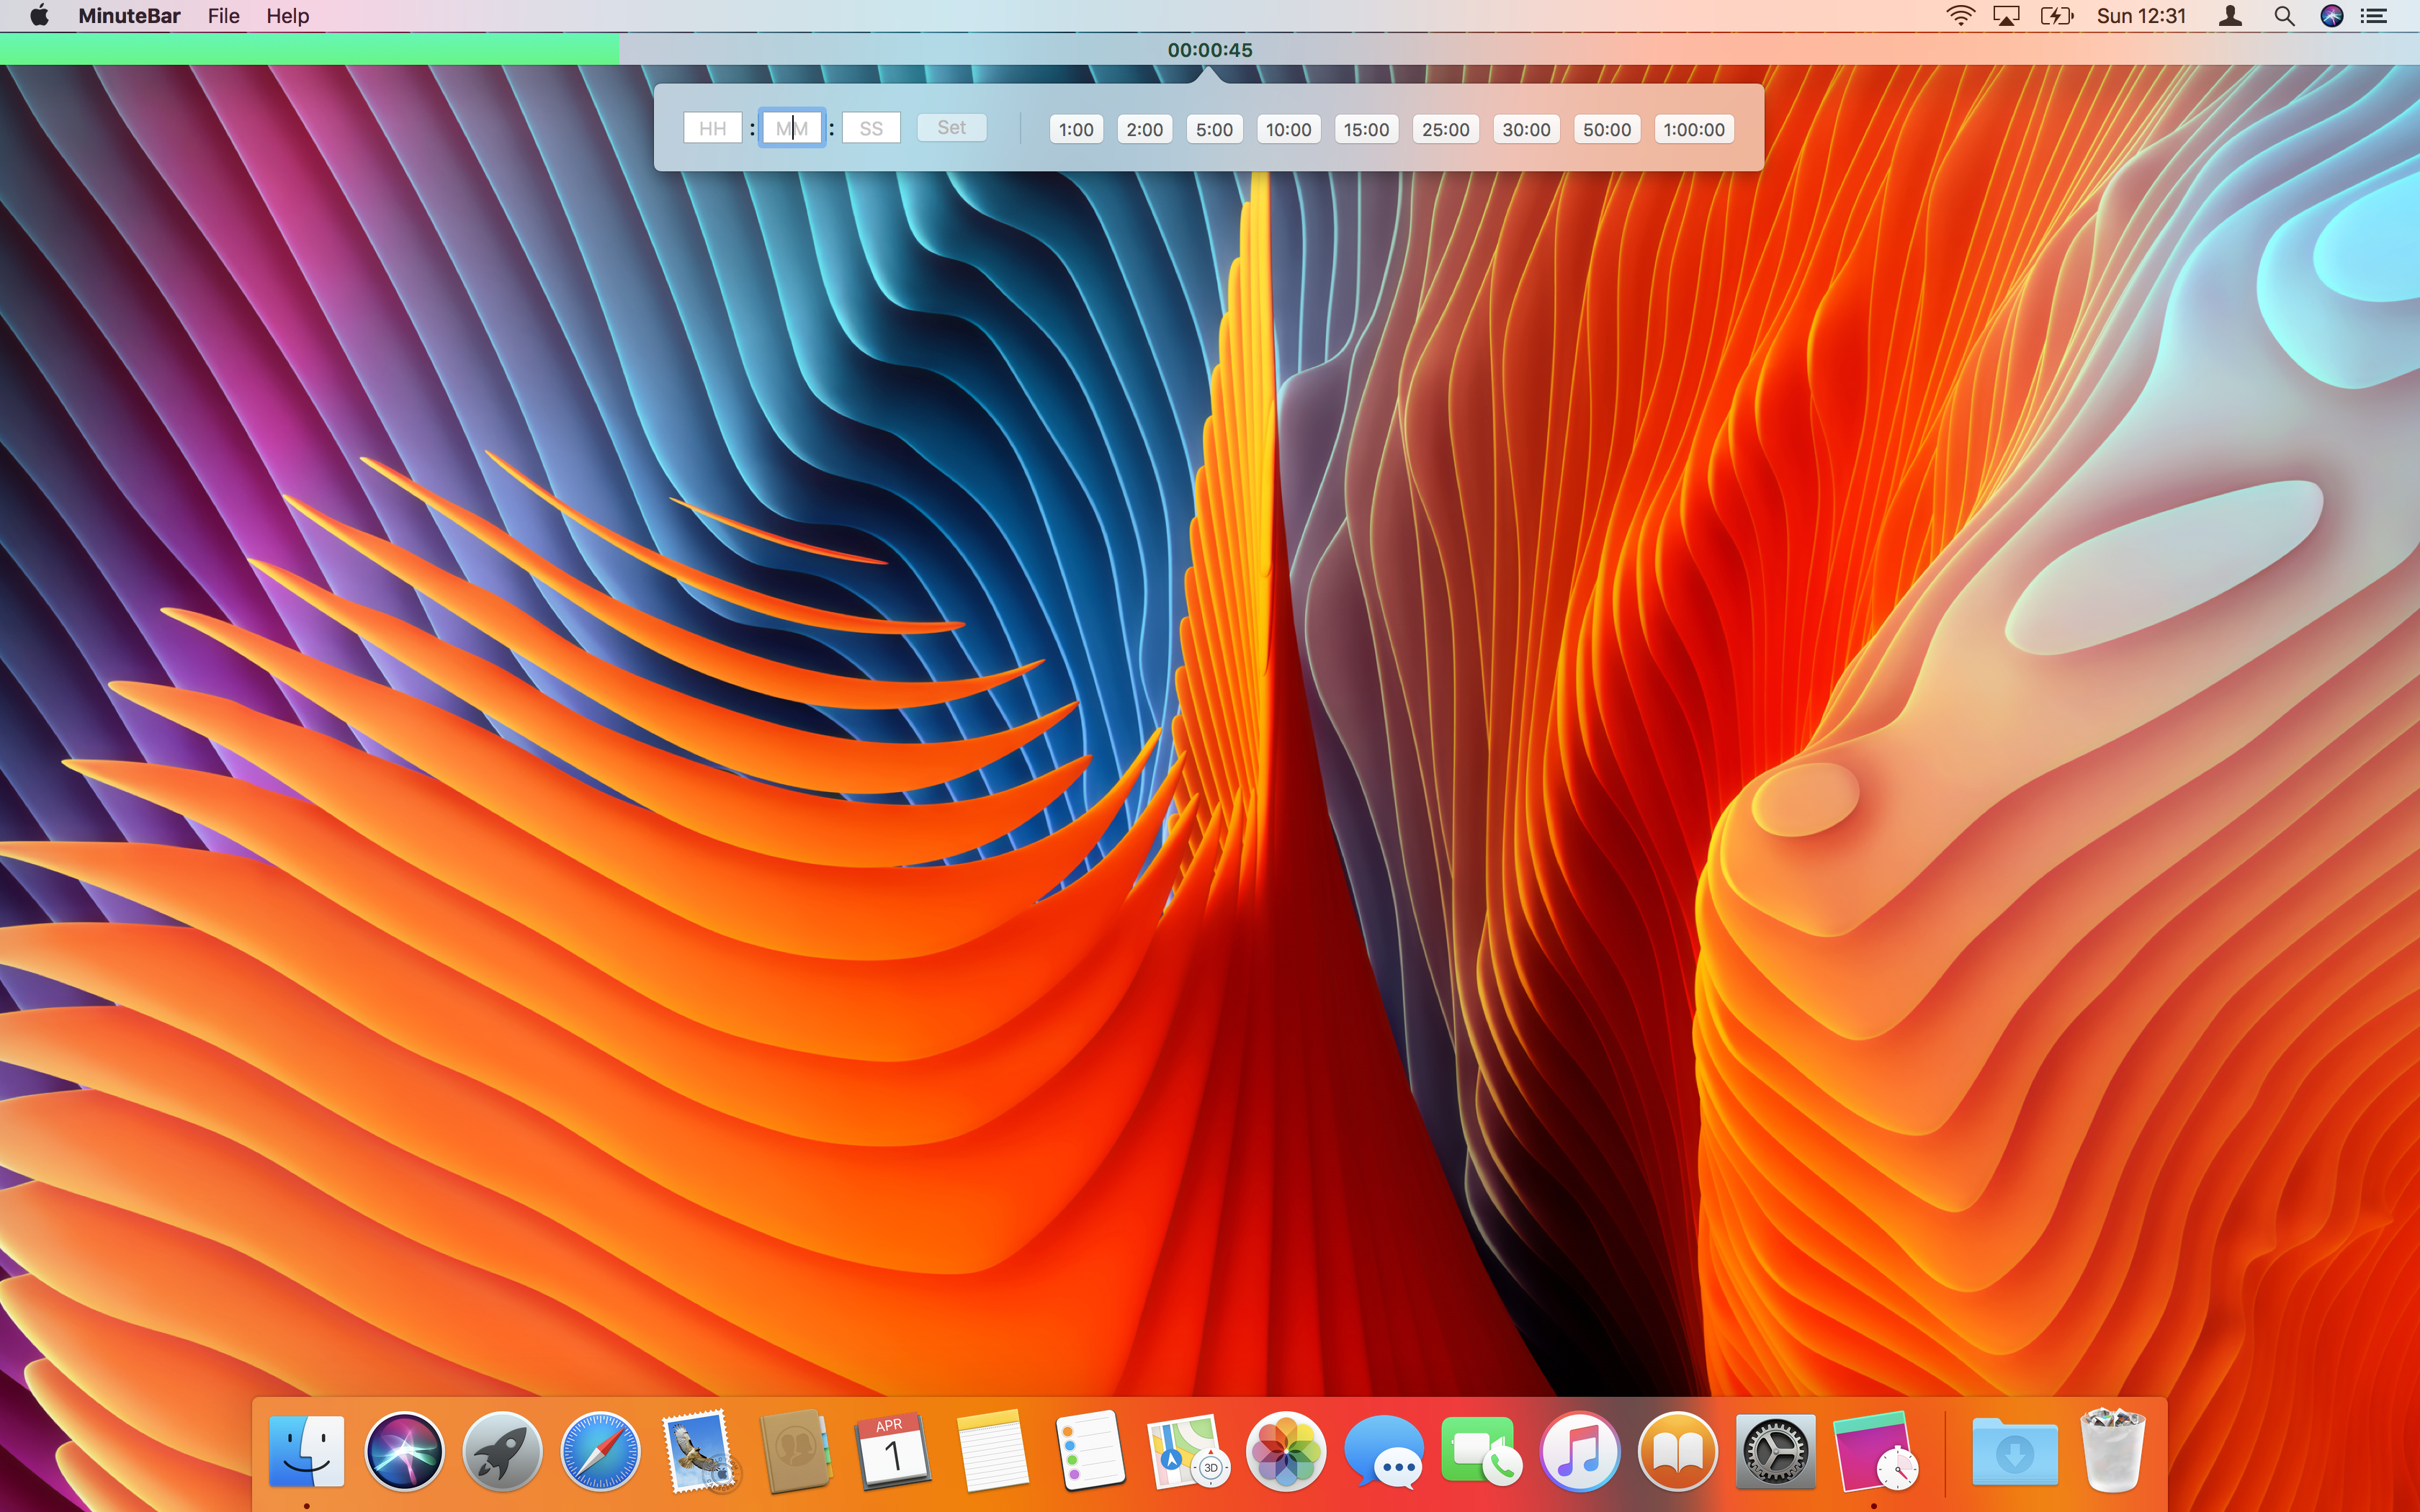
Task: Open the Wi-Fi status menu
Action: (x=1960, y=16)
